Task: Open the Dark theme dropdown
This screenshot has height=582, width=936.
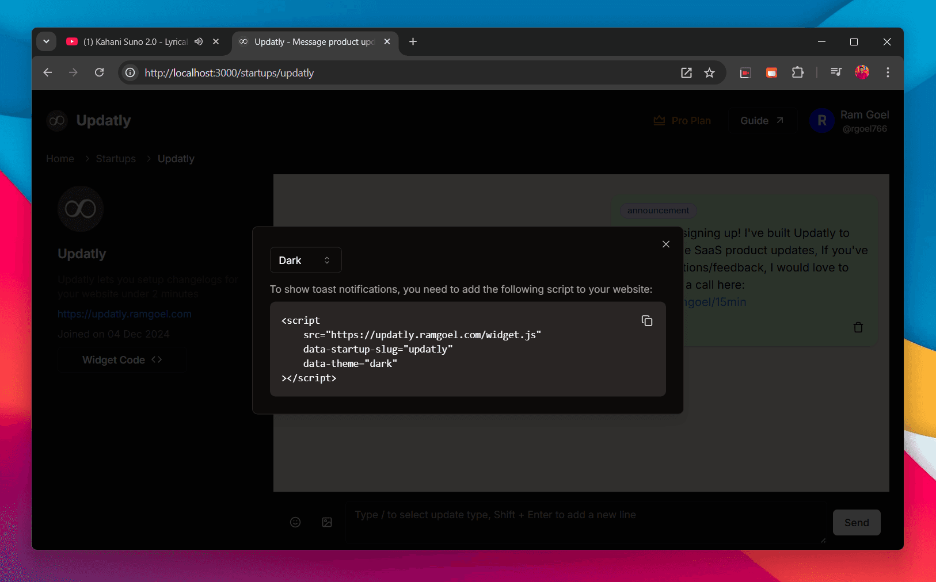Action: point(306,261)
